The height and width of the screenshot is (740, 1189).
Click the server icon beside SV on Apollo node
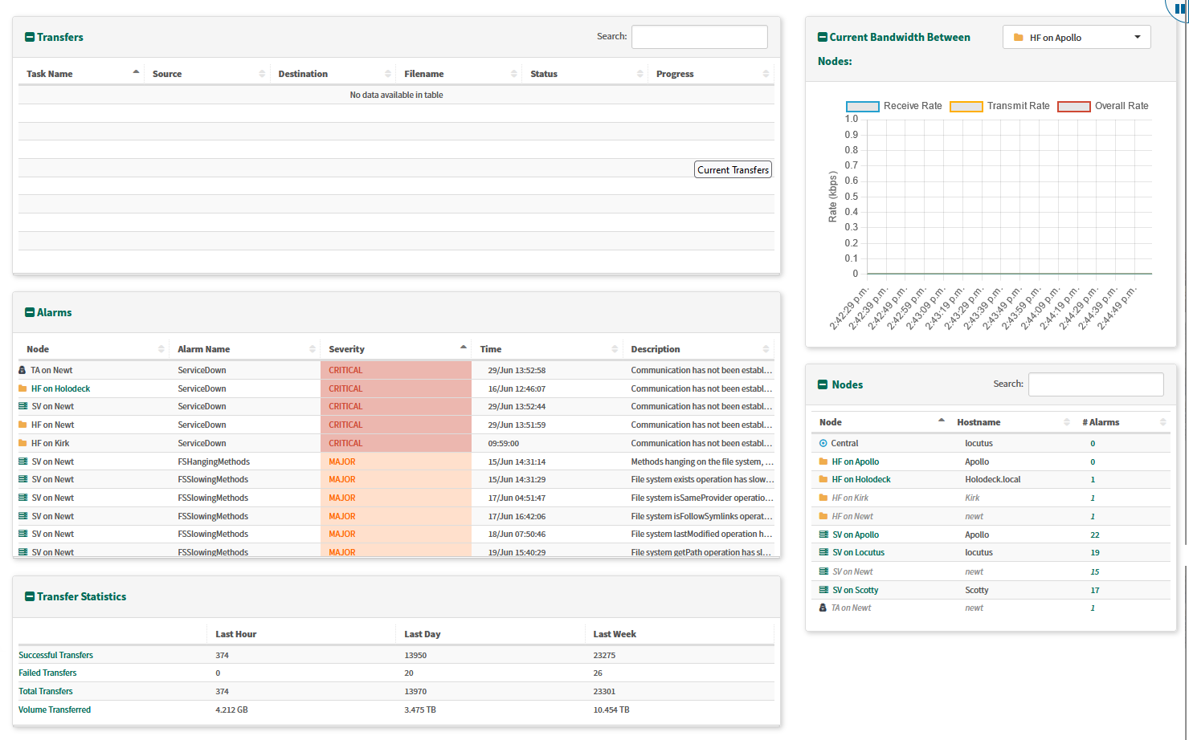[x=823, y=535]
